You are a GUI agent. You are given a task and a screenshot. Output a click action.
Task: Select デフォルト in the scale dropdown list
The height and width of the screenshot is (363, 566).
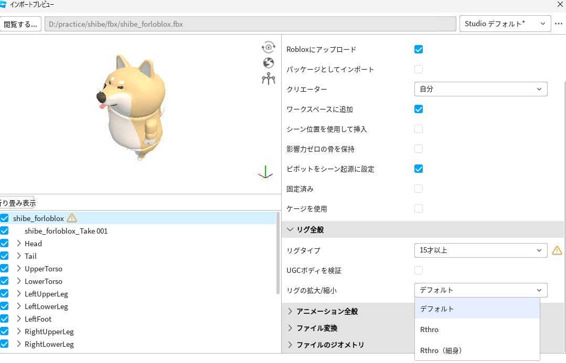(477, 309)
